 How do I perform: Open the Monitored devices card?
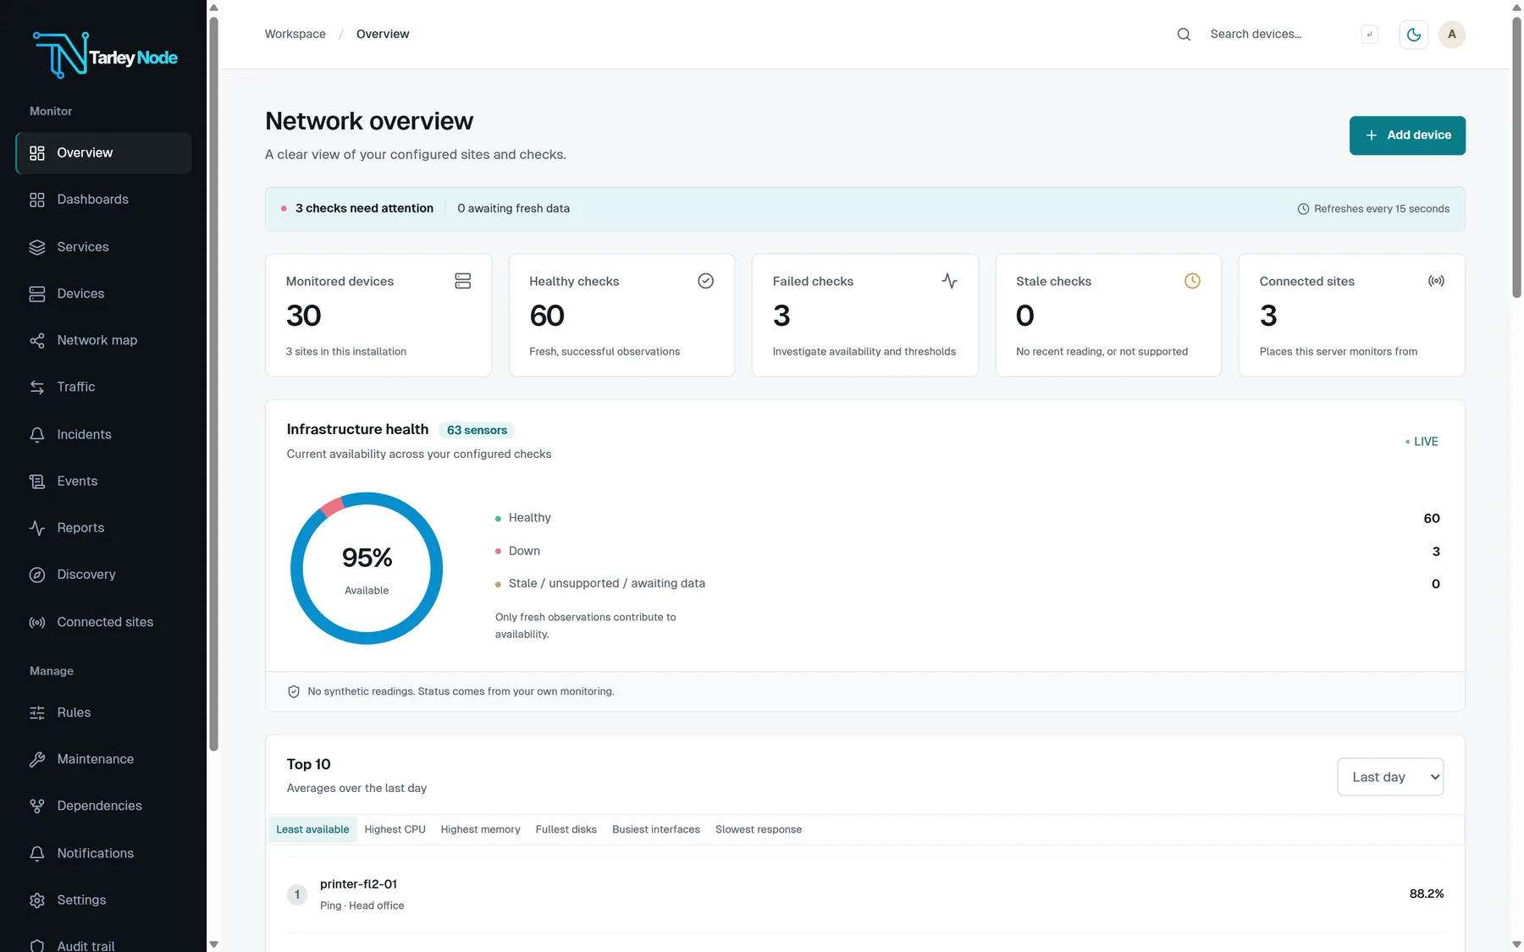point(378,315)
